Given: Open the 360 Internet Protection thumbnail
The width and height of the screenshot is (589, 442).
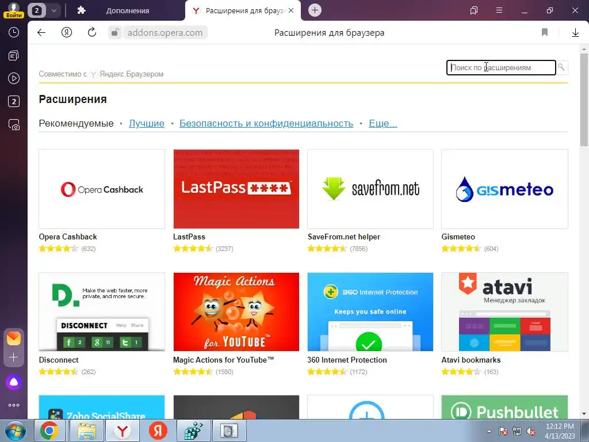Looking at the screenshot, I should 370,312.
